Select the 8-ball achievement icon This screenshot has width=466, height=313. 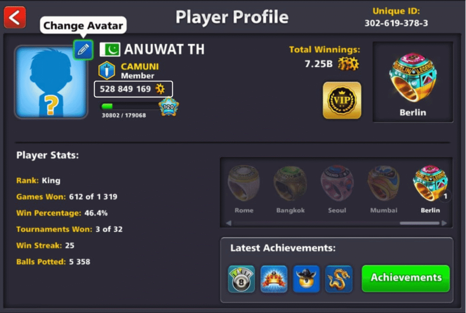(241, 279)
